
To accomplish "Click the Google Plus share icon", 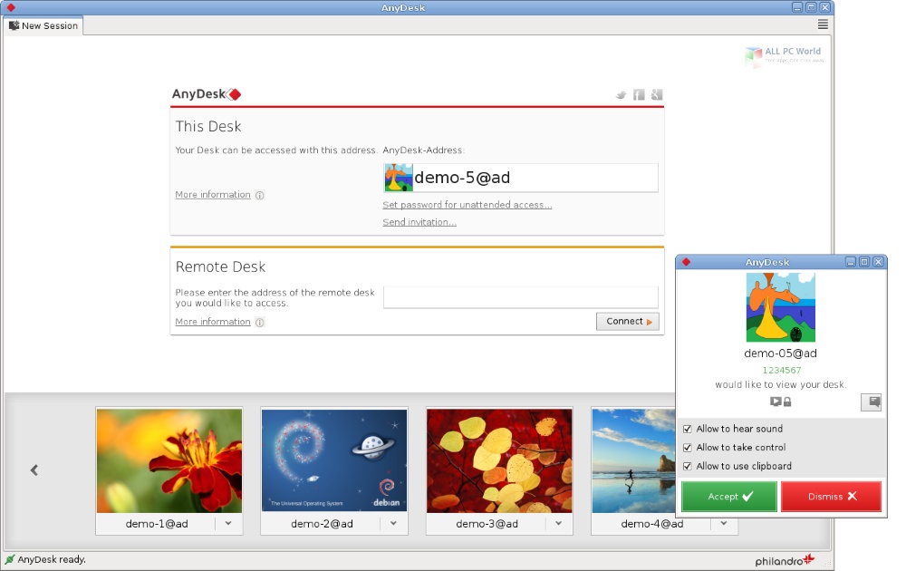I will click(x=657, y=95).
